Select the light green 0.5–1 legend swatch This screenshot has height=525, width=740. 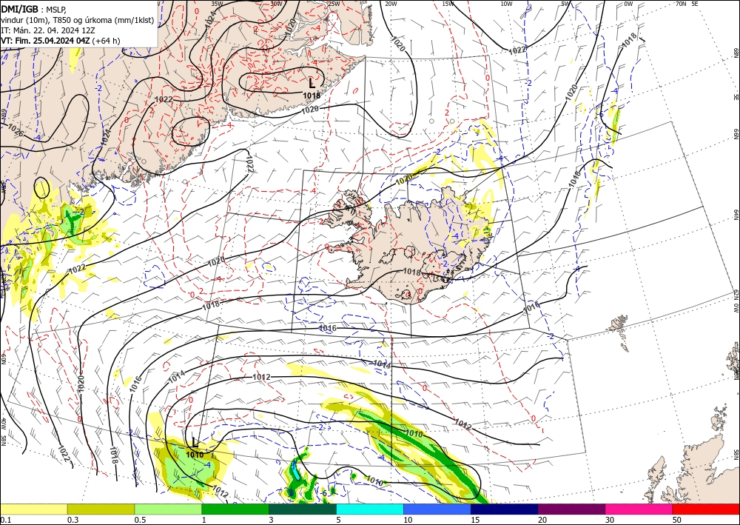pyautogui.click(x=168, y=509)
